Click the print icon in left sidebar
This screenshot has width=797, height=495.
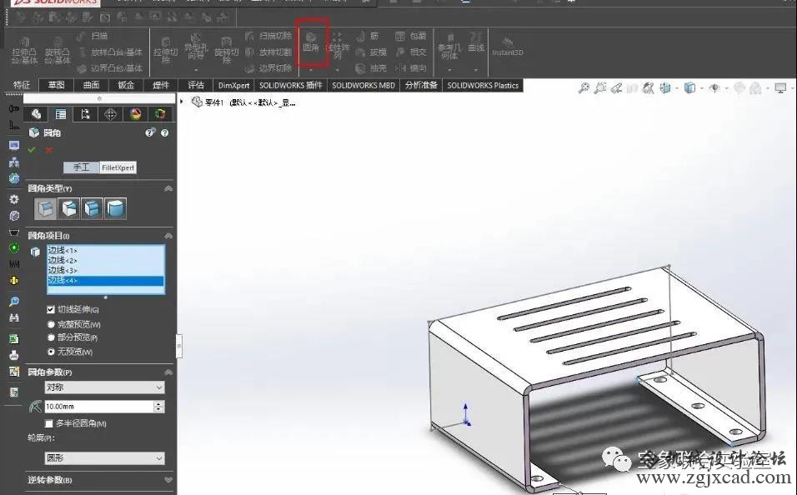pyautogui.click(x=14, y=355)
